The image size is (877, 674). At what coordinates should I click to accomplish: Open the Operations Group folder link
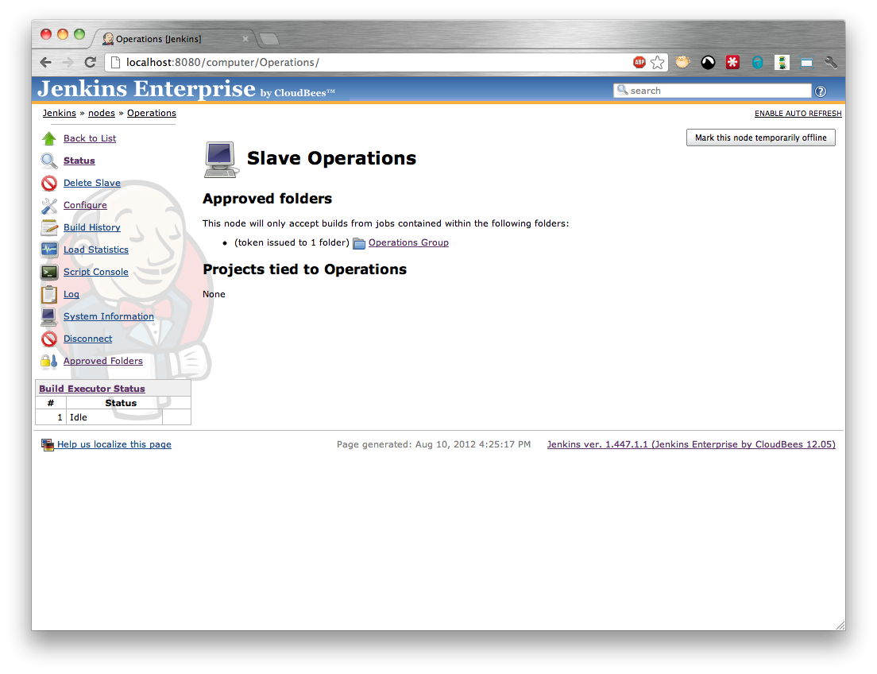(x=408, y=242)
